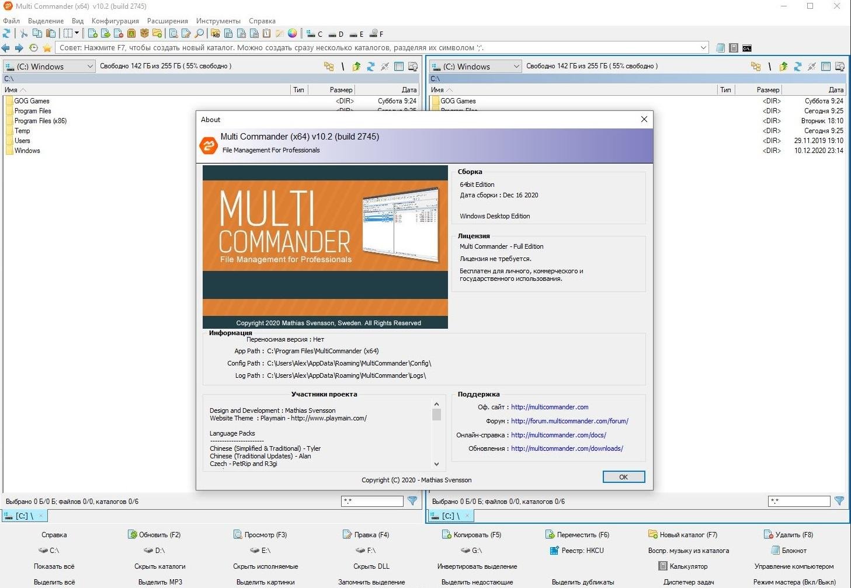The image size is (851, 588).
Task: Open the magnifier file search tool
Action: tap(199, 34)
